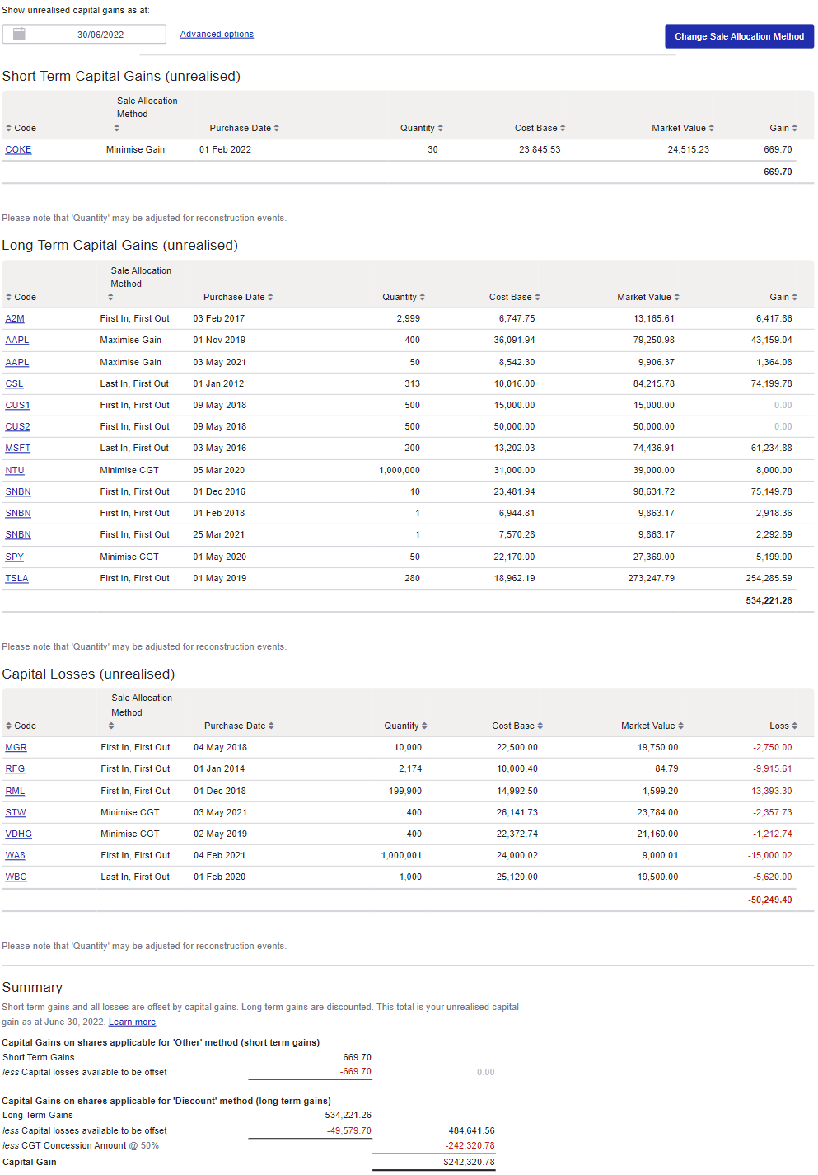Viewport: 818px width, 1175px height.
Task: Click the sort icon next to Quantity header
Action: 441,128
